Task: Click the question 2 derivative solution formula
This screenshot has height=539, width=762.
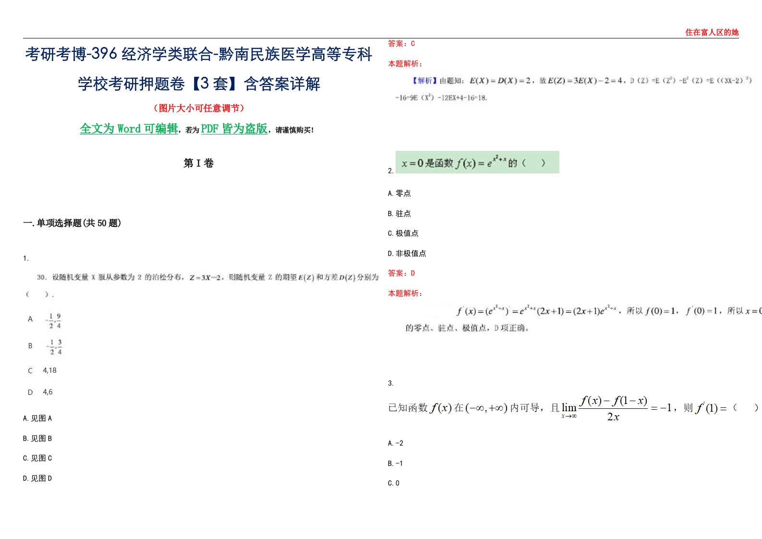Action: point(608,311)
